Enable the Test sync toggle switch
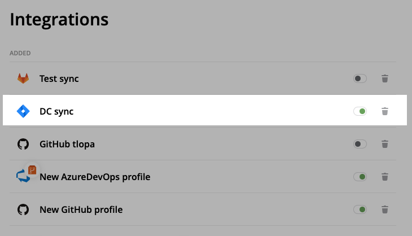 tap(360, 78)
